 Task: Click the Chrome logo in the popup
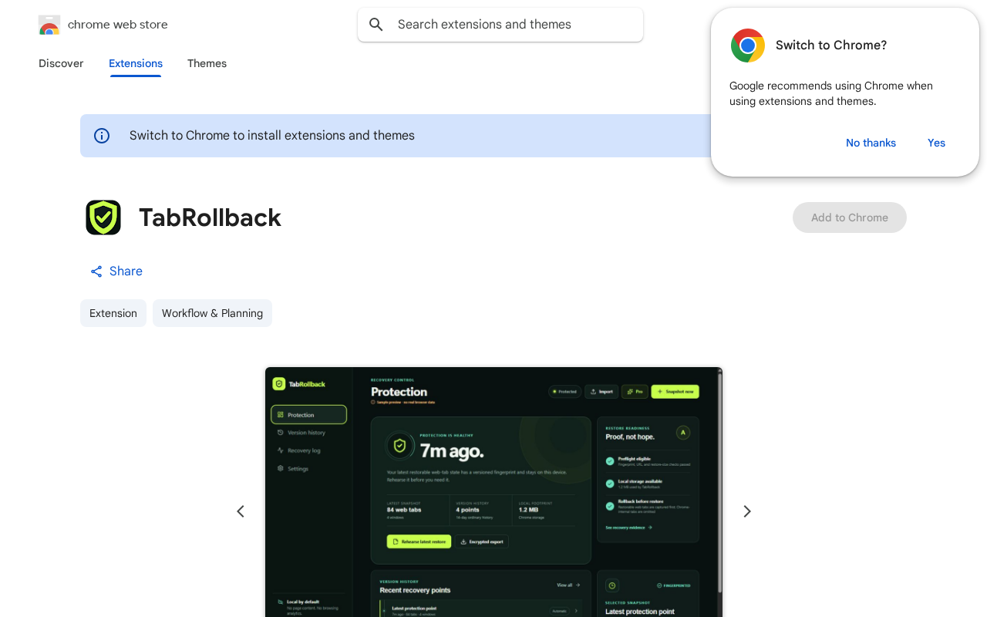point(748,46)
